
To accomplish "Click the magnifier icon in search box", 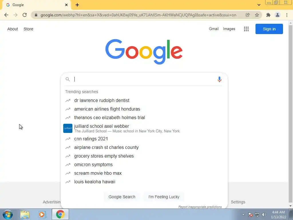I will tap(68, 79).
